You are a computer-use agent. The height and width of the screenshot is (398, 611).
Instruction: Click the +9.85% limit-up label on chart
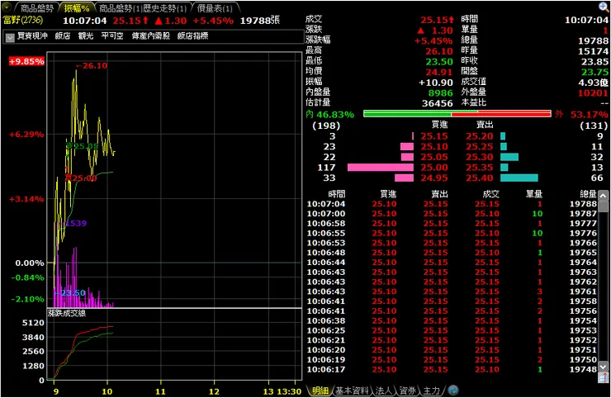[x=27, y=61]
